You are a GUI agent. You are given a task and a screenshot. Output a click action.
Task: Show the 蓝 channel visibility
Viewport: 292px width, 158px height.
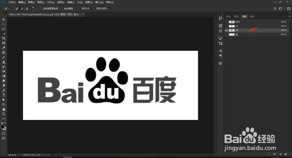(x=227, y=35)
